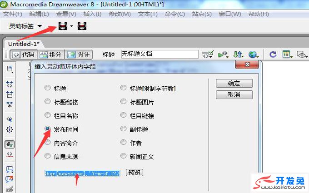This screenshot has height=193, width=309.
Task: Select the 标题链接 radio button
Action: [47, 101]
